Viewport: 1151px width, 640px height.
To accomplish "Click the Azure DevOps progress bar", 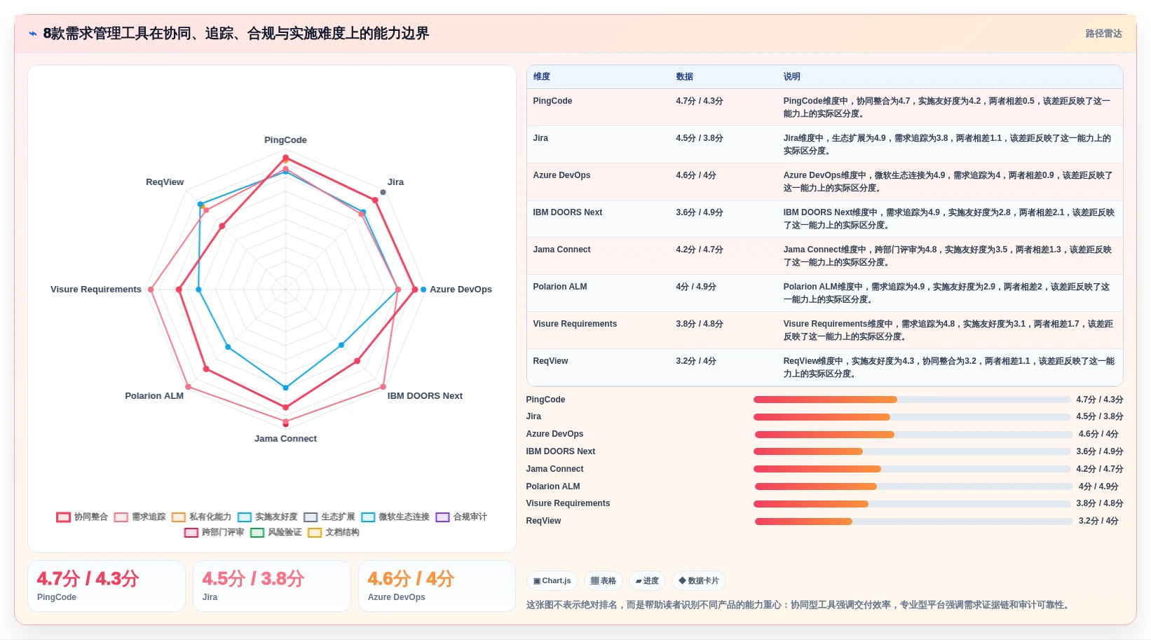I will (913, 435).
